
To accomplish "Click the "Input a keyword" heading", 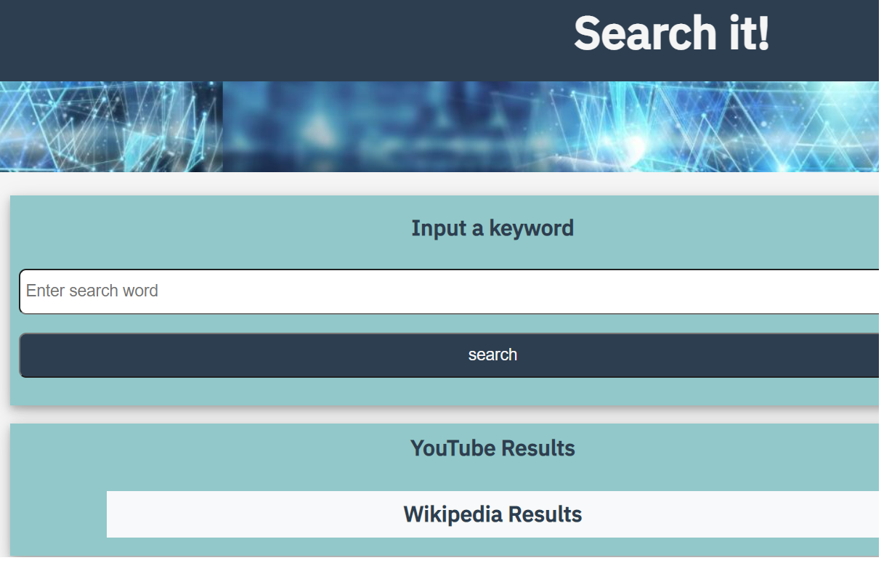I will point(492,228).
